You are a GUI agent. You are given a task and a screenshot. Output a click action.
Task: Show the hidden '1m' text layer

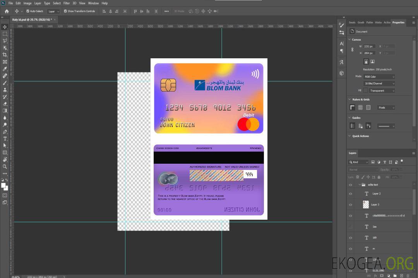[351, 227]
